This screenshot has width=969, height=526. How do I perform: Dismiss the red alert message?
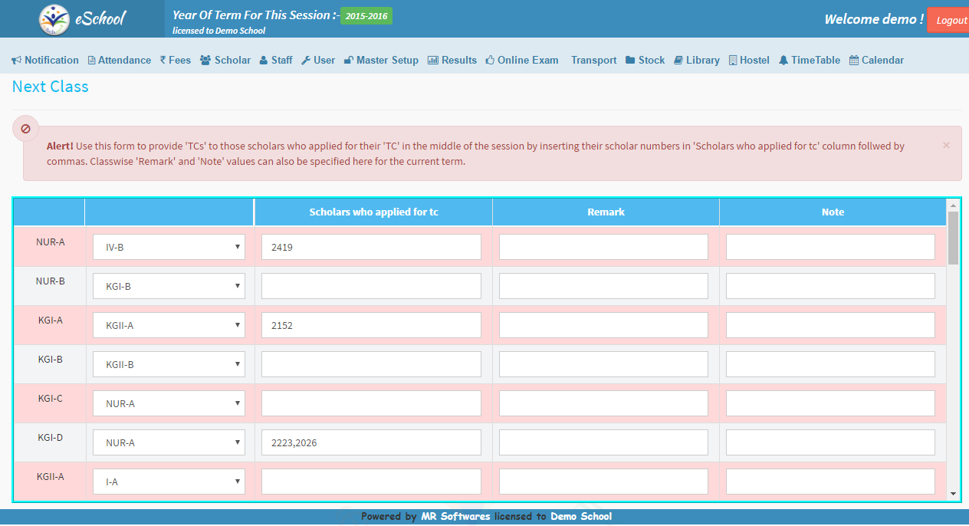pyautogui.click(x=946, y=145)
